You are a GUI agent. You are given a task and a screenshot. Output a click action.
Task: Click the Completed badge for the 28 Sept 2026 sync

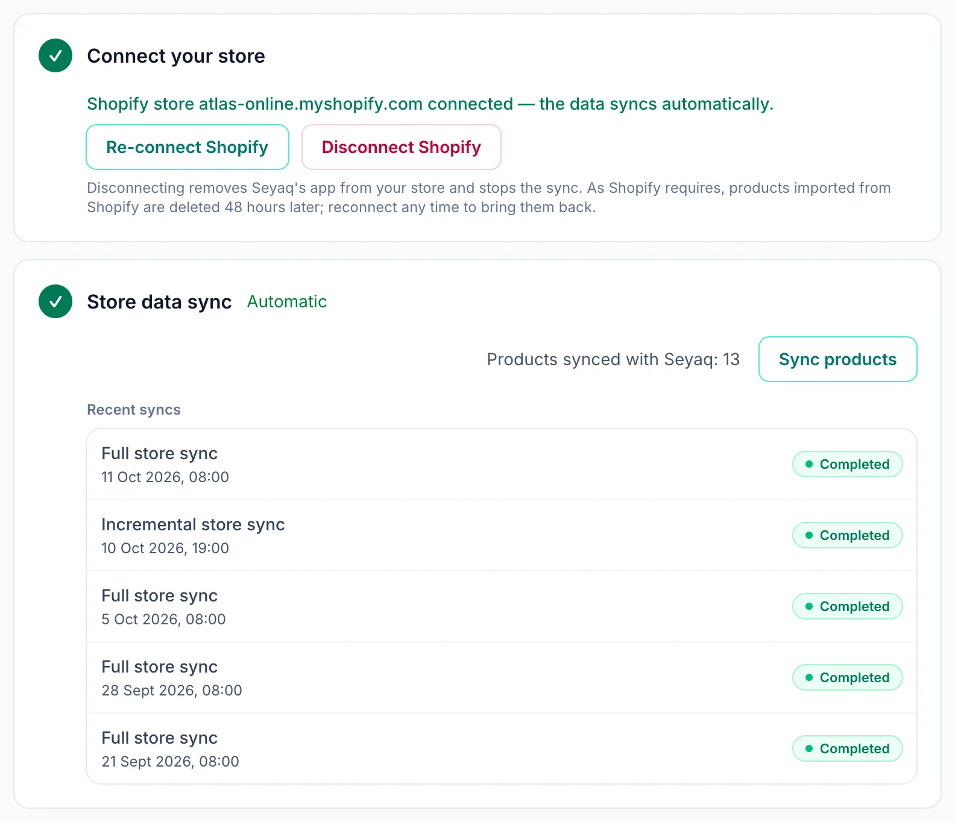click(x=847, y=677)
